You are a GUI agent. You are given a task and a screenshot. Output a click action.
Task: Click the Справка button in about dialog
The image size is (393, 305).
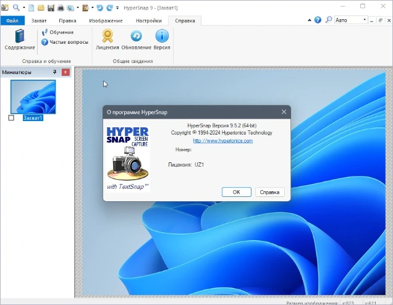[269, 192]
